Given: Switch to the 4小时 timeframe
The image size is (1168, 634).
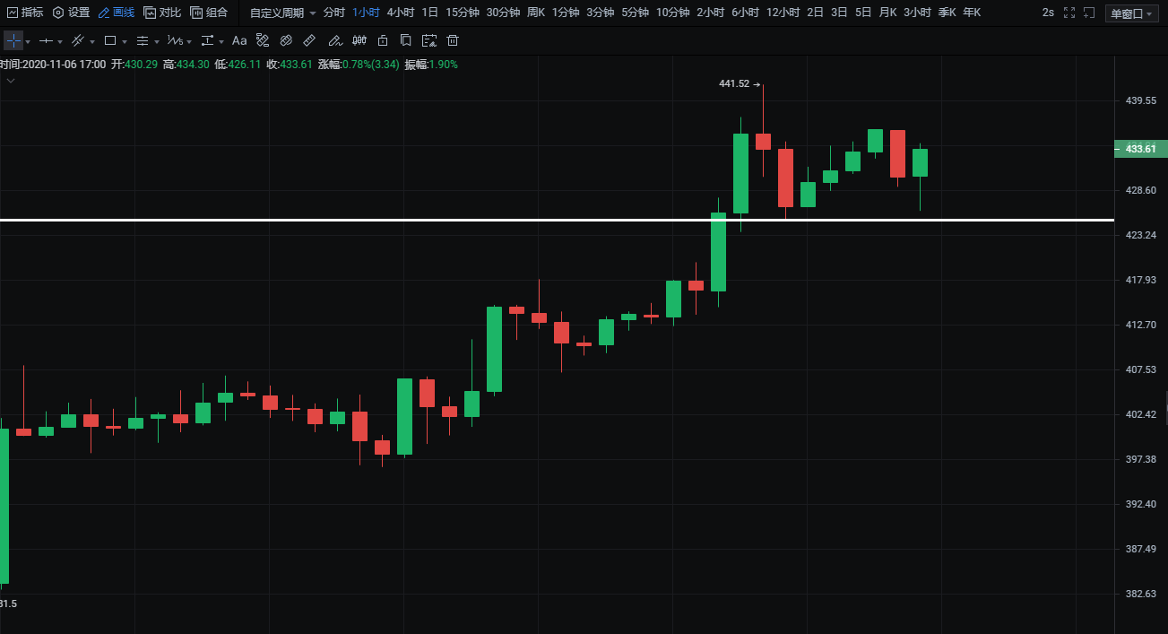Looking at the screenshot, I should 401,13.
